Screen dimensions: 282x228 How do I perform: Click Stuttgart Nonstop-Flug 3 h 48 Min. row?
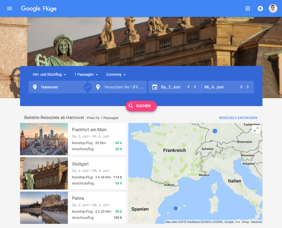(97, 177)
